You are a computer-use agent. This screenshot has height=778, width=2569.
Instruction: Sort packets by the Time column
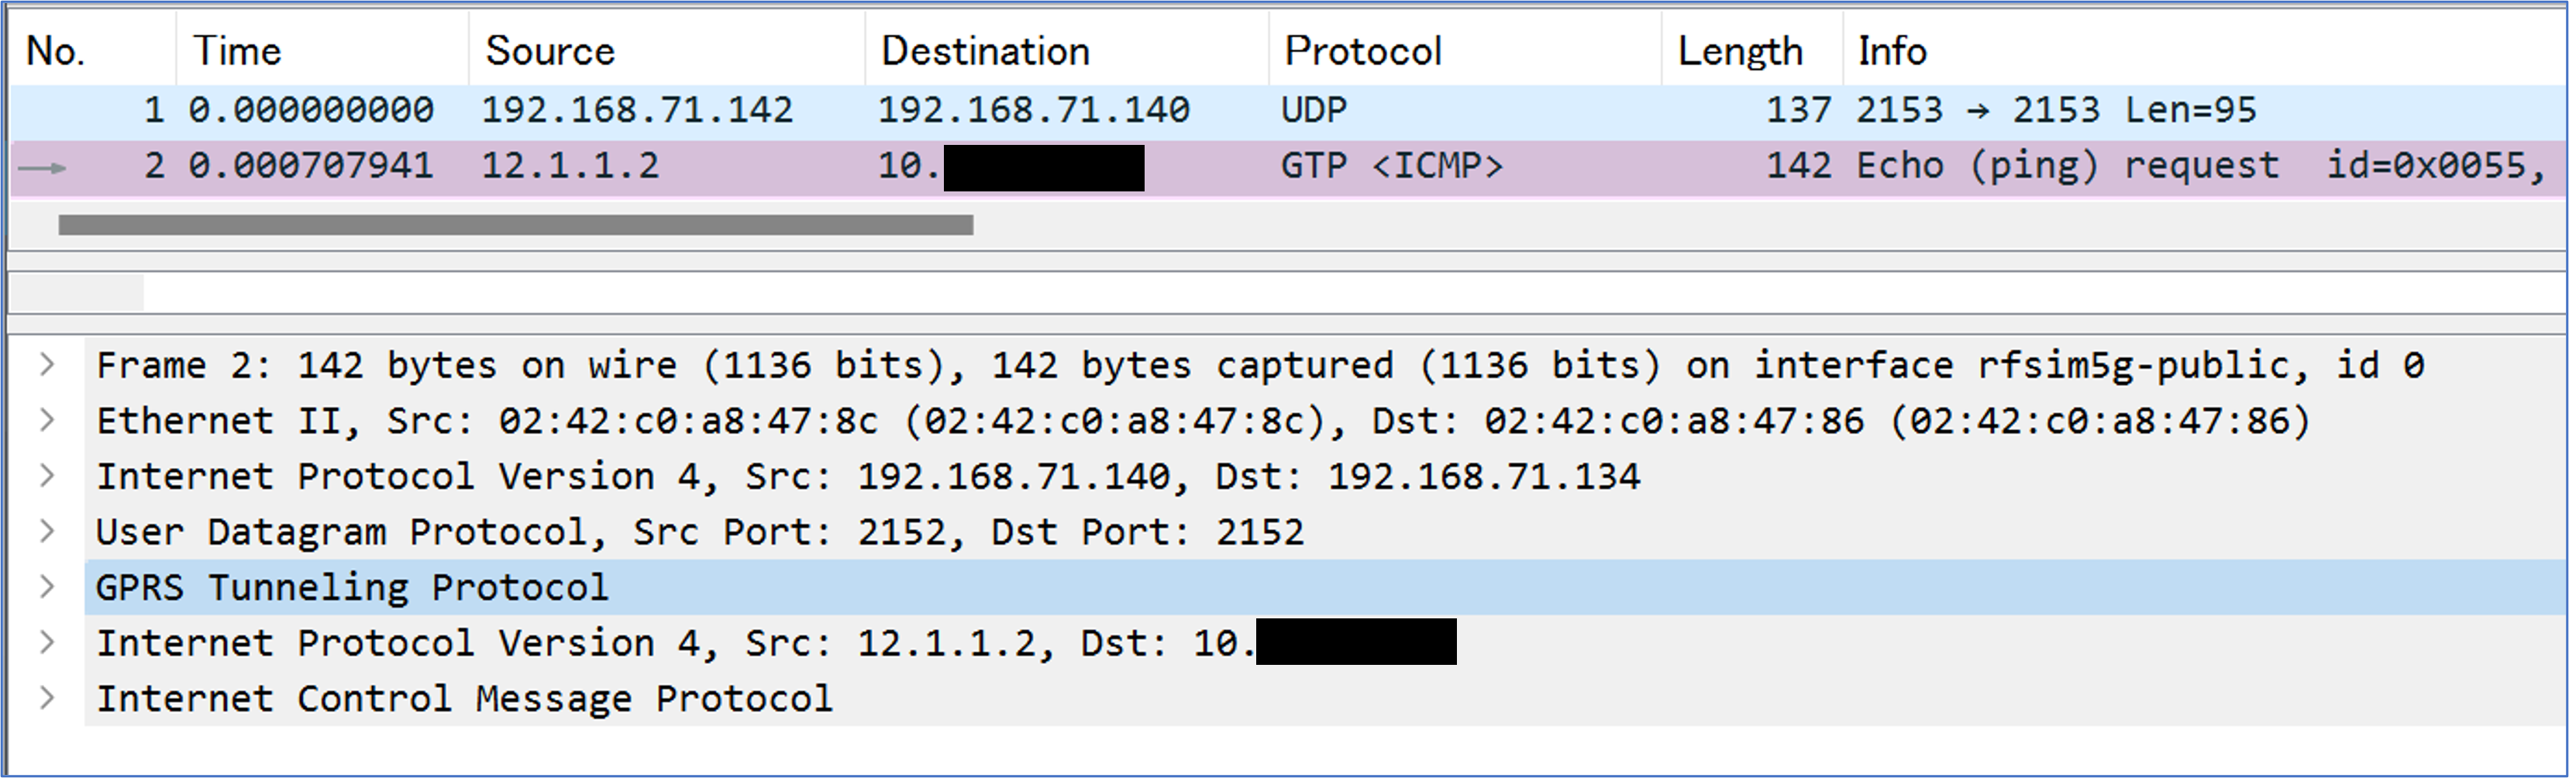322,50
